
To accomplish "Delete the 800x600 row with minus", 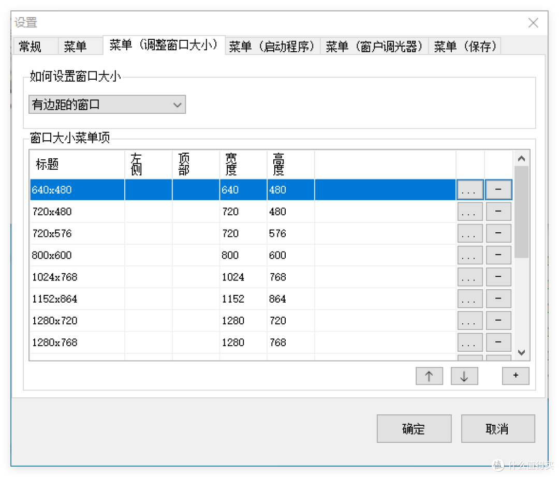I will point(498,255).
